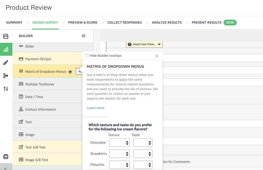Image resolution: width=263 pixels, height=170 pixels.
Task: Open the Builder panel from the sidebar
Action: (6, 49)
